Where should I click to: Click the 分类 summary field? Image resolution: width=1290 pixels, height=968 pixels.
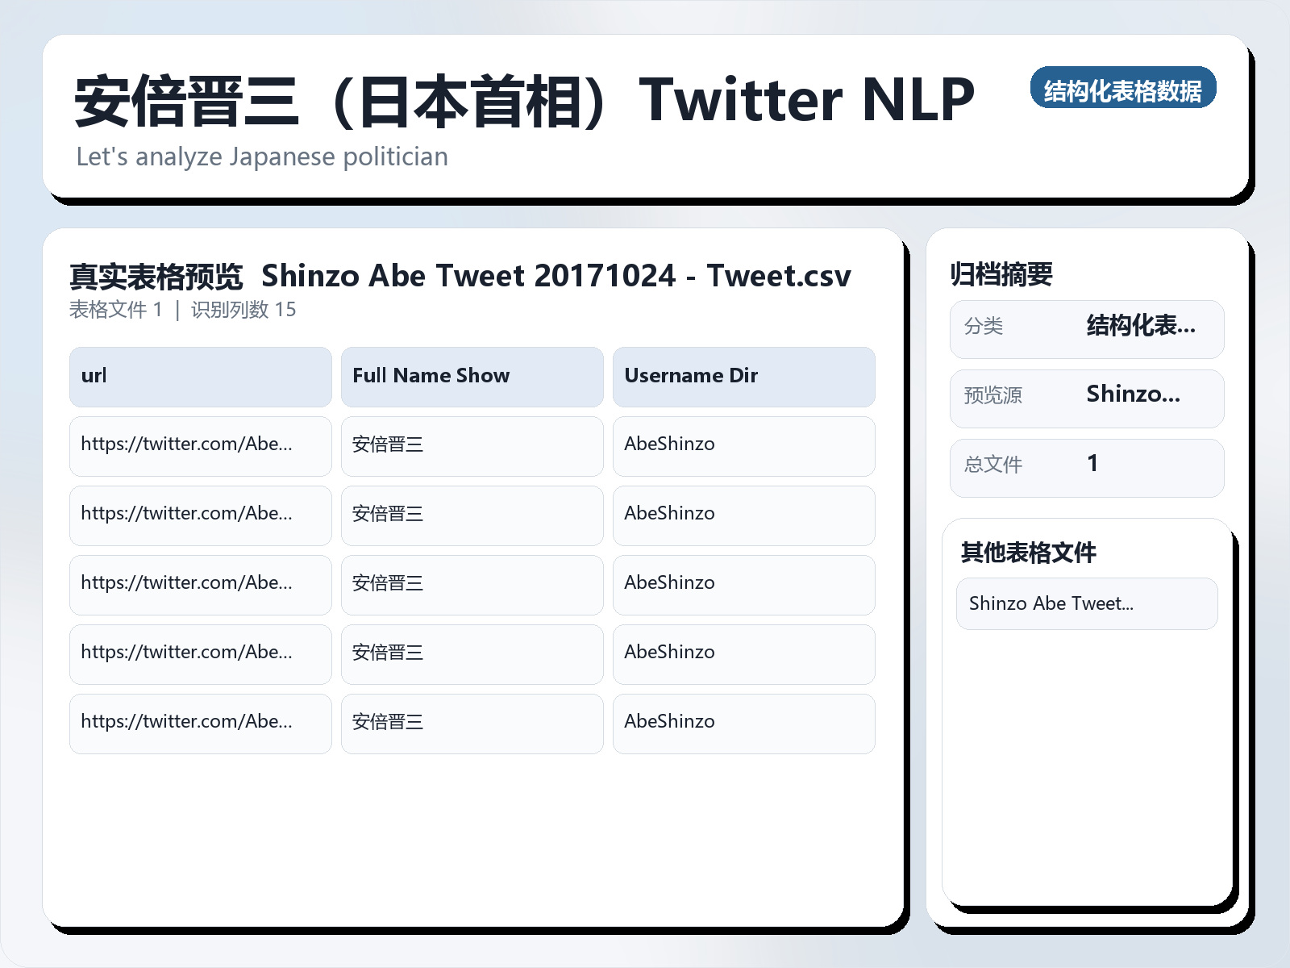click(1087, 328)
